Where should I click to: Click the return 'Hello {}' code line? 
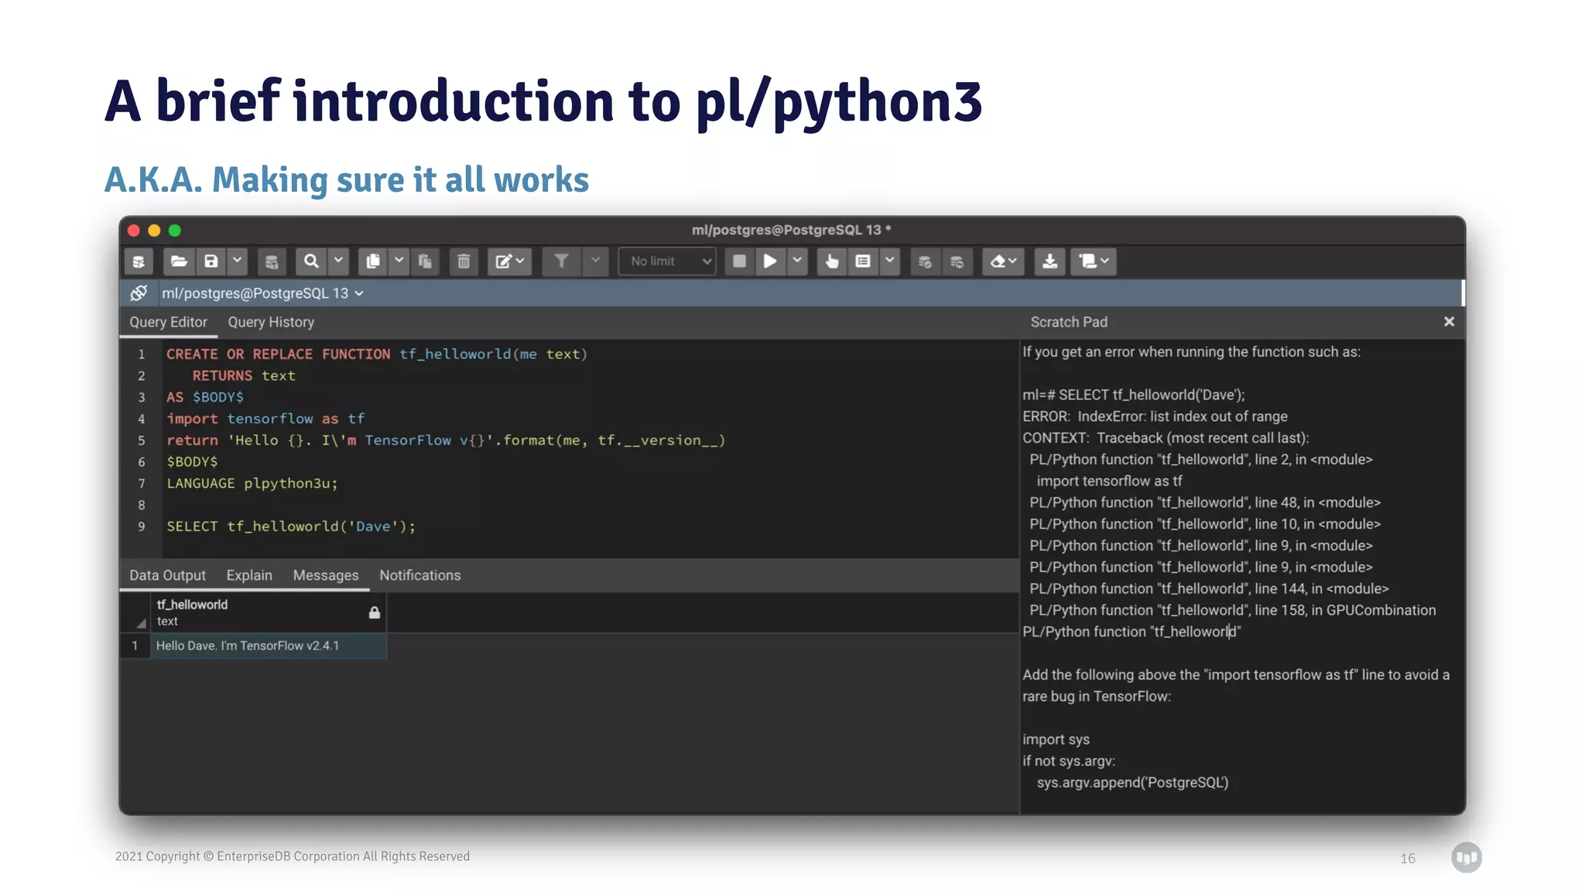(446, 441)
